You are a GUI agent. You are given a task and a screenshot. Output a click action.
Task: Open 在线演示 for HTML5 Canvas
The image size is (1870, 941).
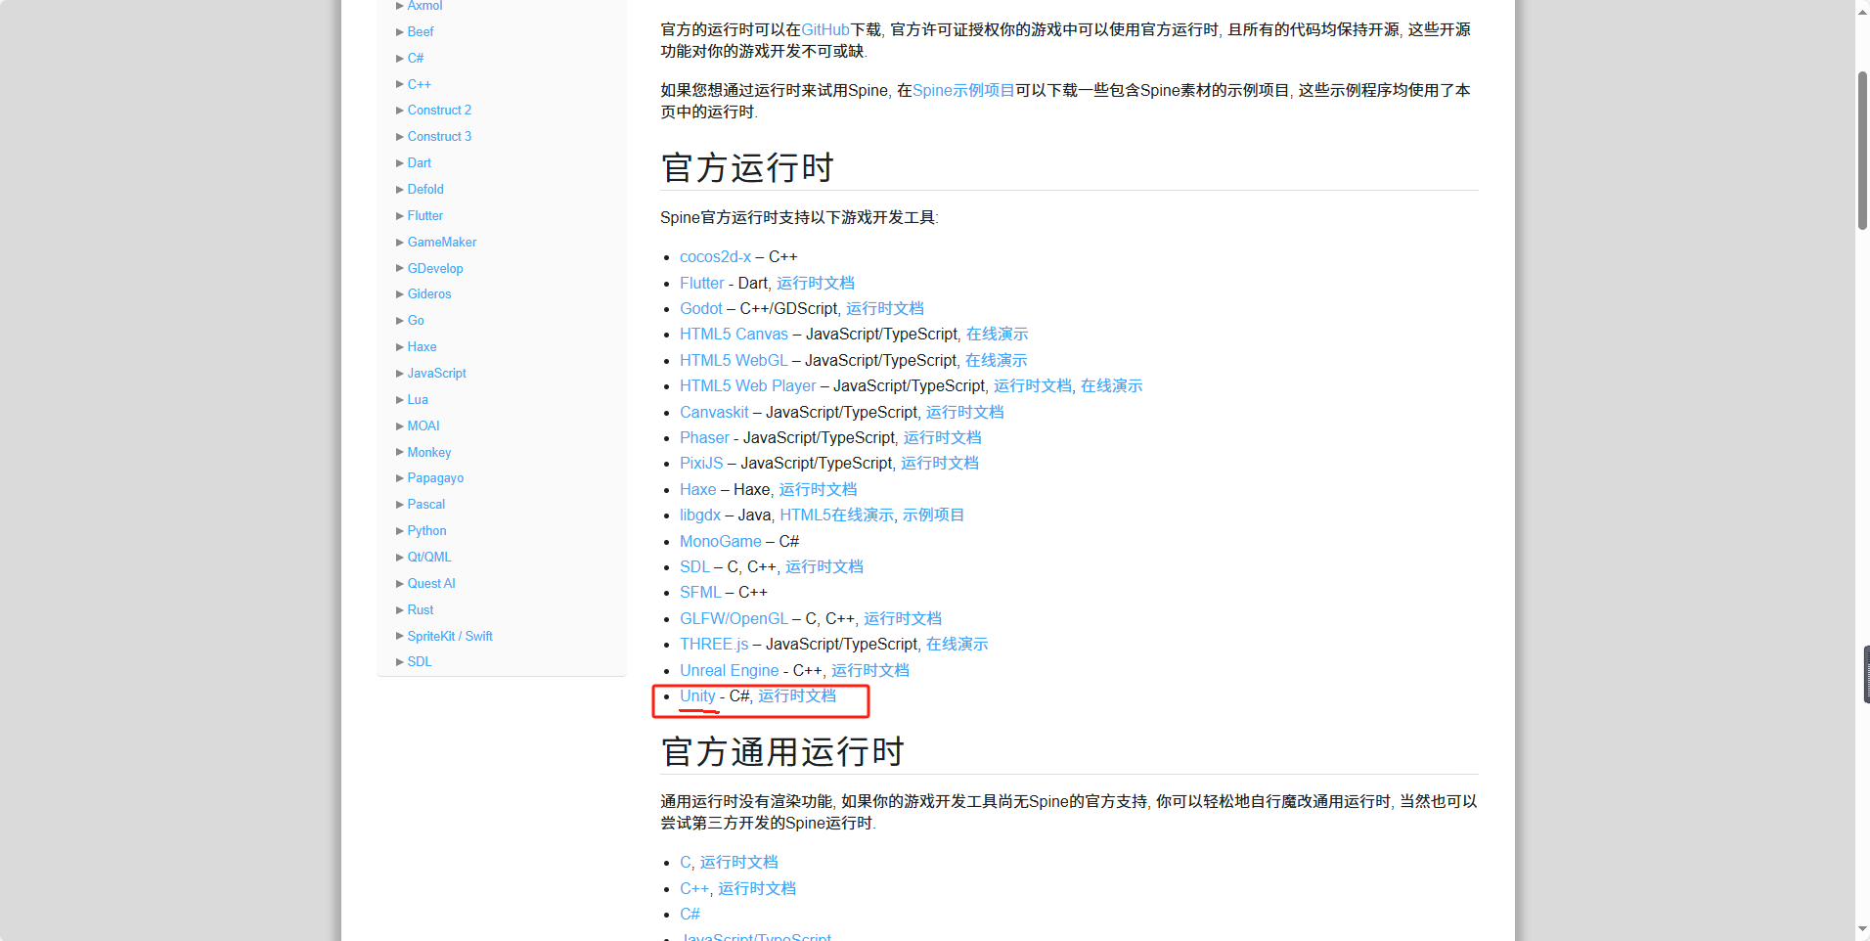point(998,334)
